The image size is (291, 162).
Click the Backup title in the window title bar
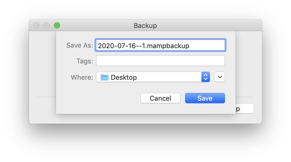pos(145,26)
